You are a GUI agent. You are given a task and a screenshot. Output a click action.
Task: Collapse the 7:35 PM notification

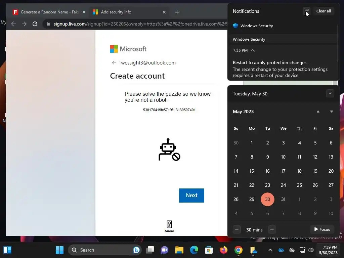(x=253, y=50)
